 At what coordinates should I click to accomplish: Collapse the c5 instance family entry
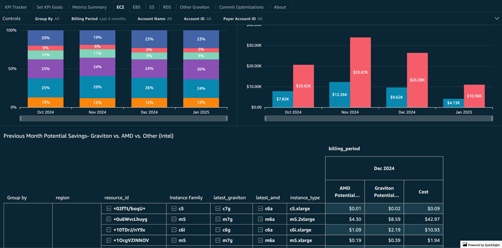tap(174, 209)
